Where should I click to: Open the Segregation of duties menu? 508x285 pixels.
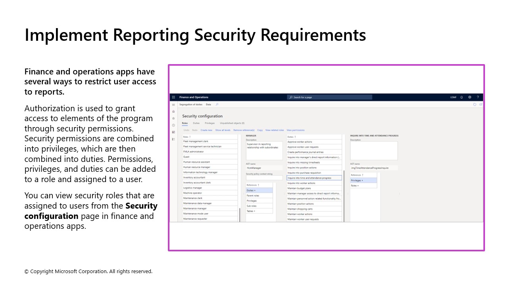[x=191, y=104]
